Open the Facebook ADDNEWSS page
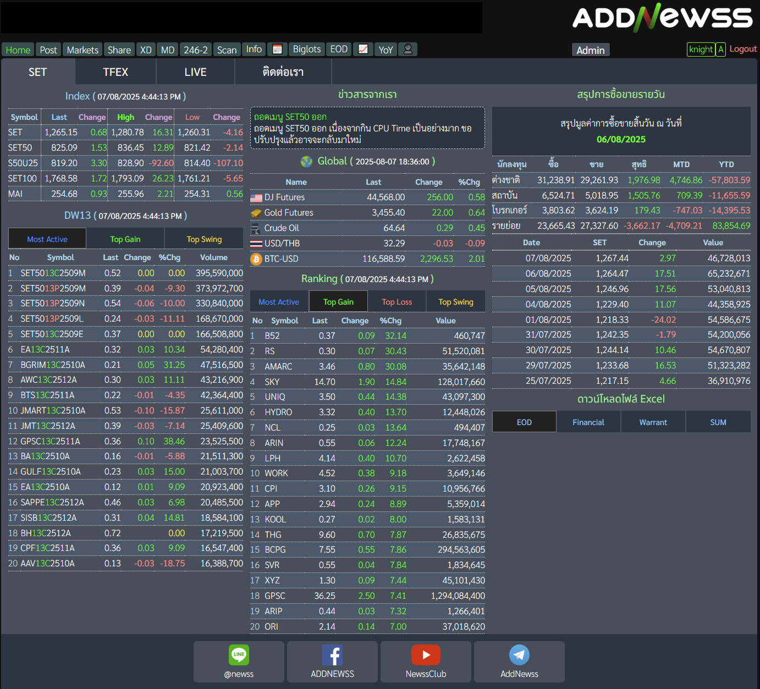Viewport: 760px width, 689px height. coord(332,662)
